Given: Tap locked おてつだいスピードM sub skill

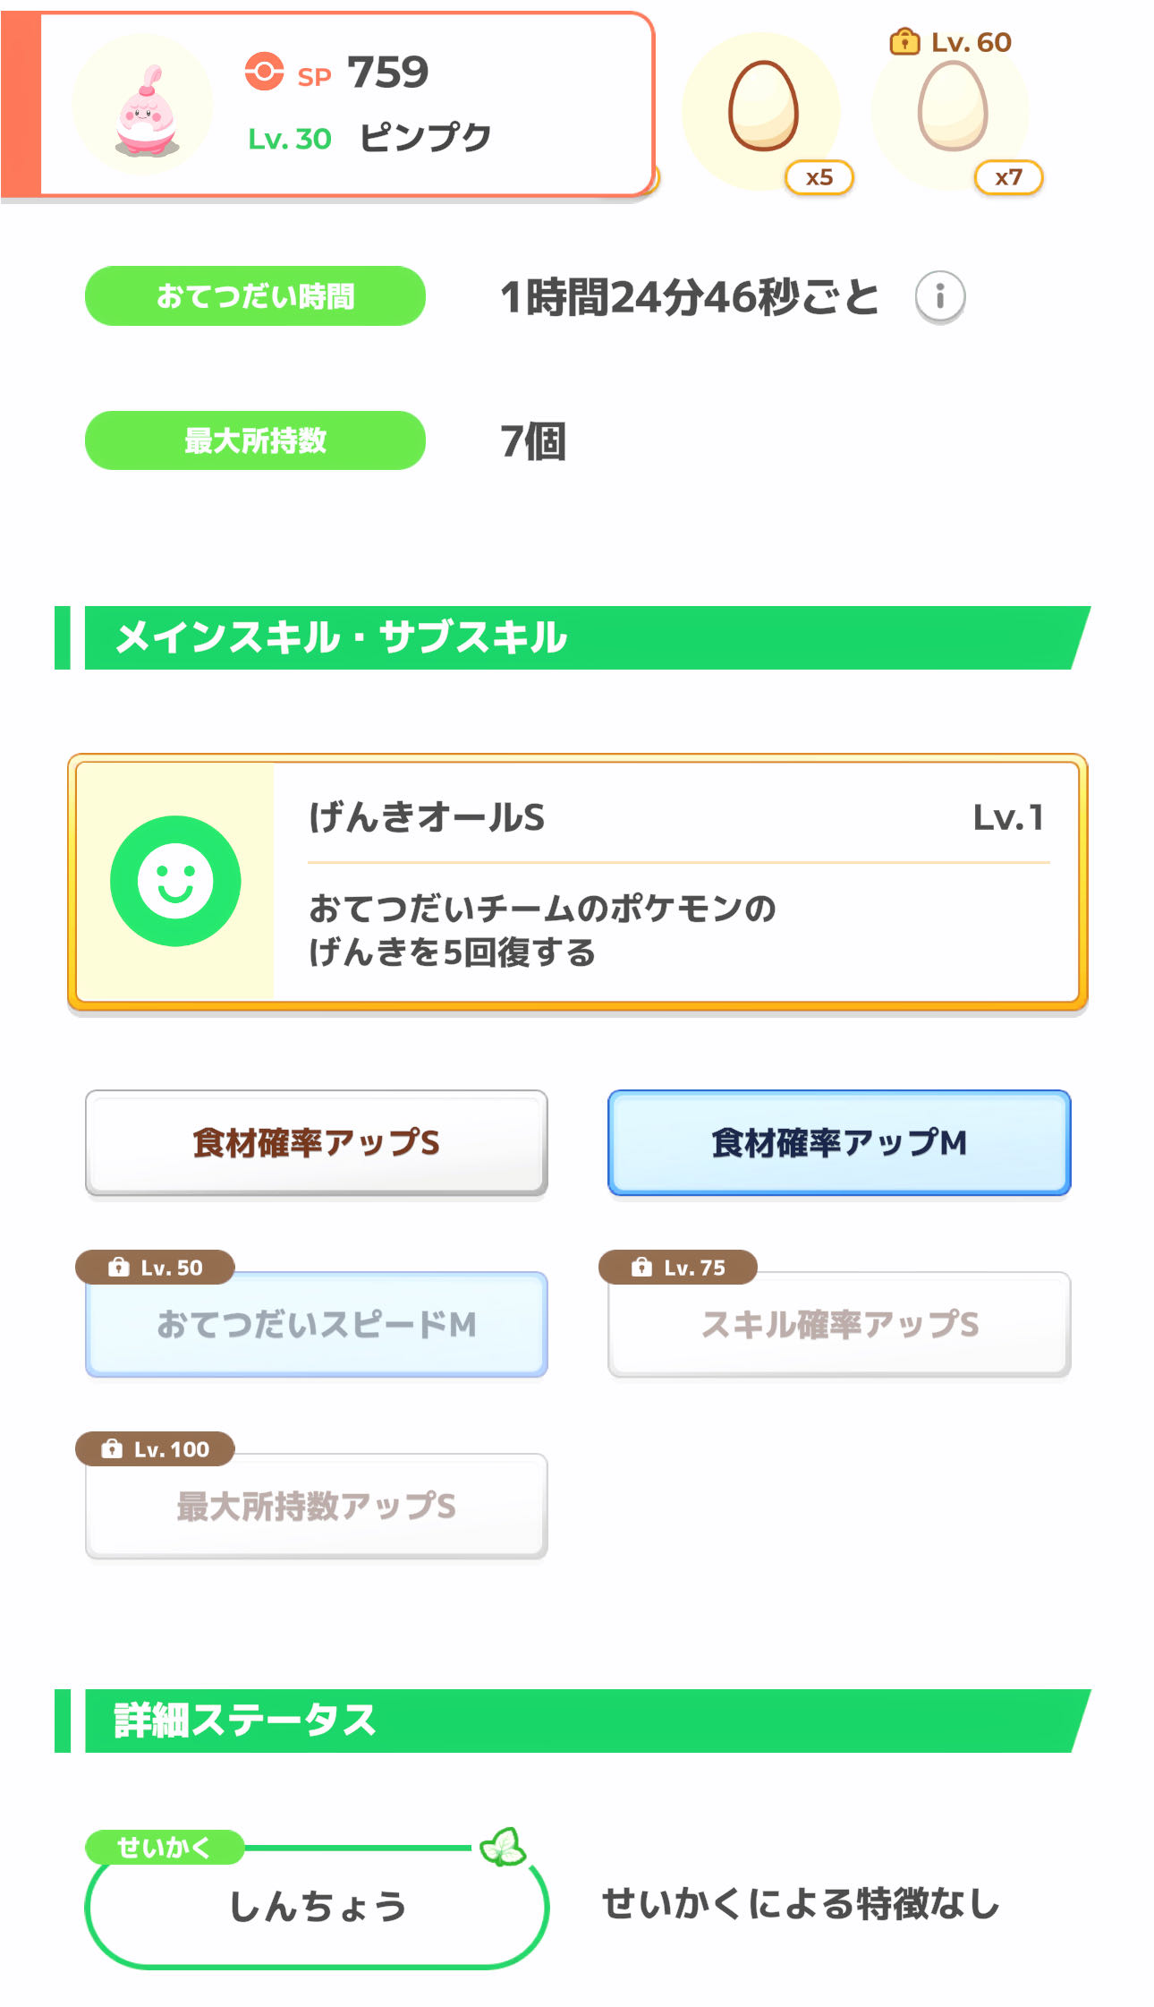Looking at the screenshot, I should click(x=317, y=1324).
